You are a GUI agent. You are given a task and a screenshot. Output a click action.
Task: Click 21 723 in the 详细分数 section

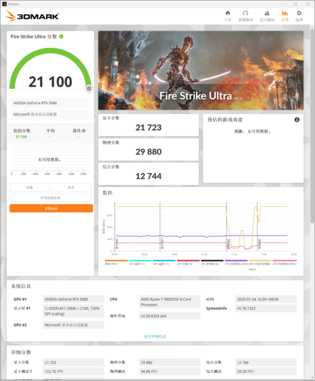pos(73,362)
